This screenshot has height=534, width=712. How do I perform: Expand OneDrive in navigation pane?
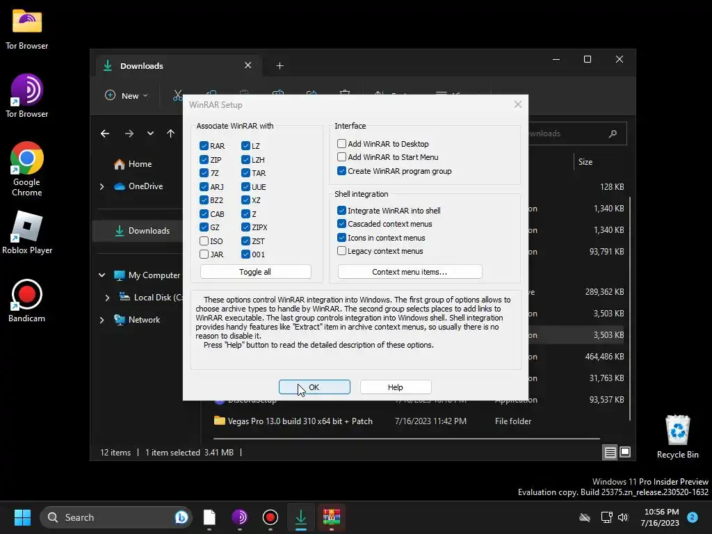(x=102, y=186)
